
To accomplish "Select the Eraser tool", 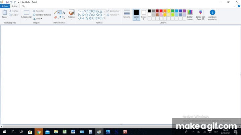I will (56, 17).
